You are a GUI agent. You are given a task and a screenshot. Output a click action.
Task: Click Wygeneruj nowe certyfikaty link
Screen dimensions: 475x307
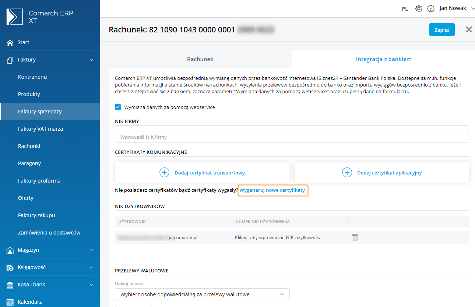pos(272,190)
